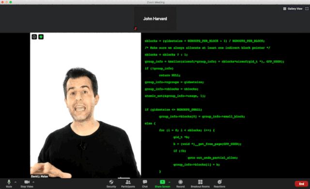Screen dimensions: 310x189
Task: Mute the microphone
Action: tap(9, 184)
